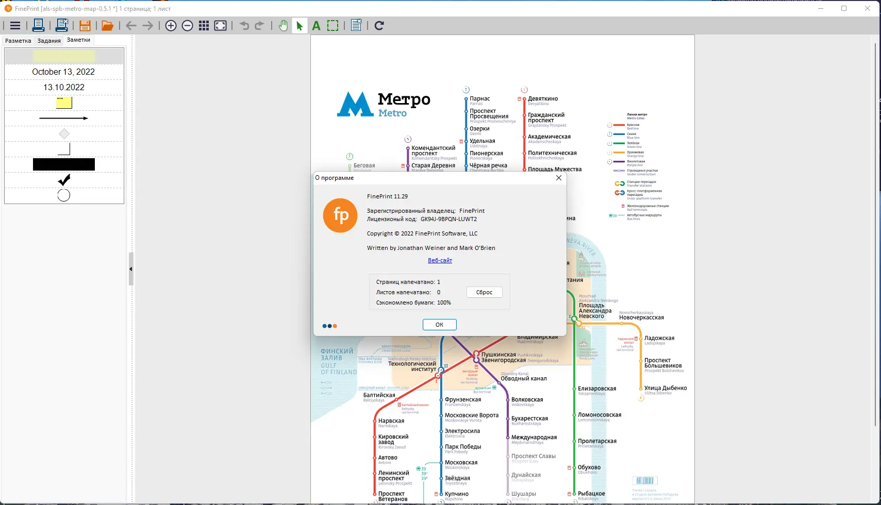
Task: Open a file with the folder icon
Action: click(x=107, y=26)
